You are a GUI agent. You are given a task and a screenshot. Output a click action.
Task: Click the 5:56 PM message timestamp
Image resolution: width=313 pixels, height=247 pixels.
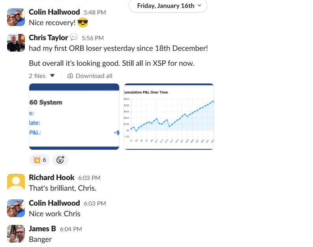92,38
